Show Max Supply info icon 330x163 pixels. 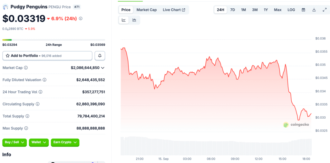(x=26, y=128)
